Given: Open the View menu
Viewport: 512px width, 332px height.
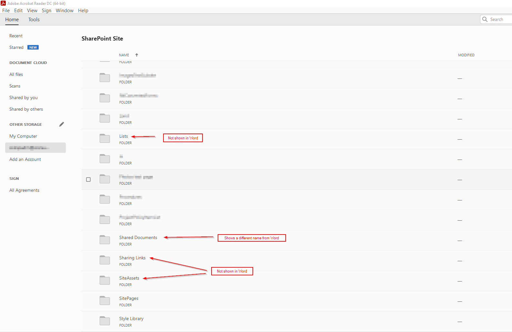Looking at the screenshot, I should (32, 10).
